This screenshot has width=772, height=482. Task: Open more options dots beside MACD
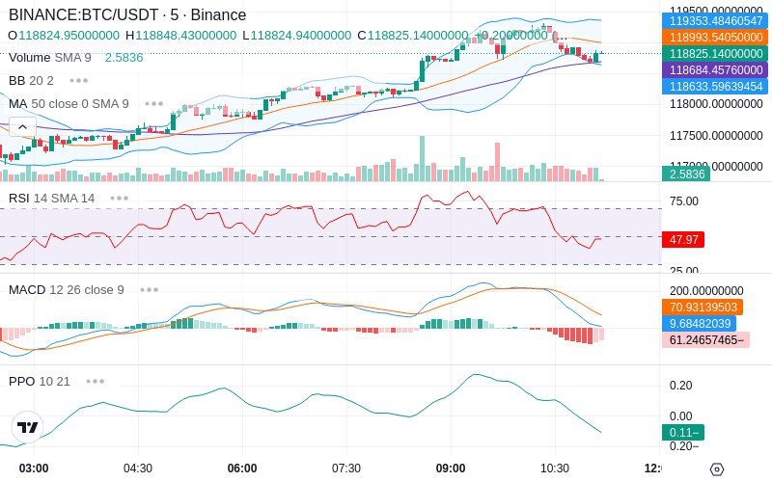(149, 290)
